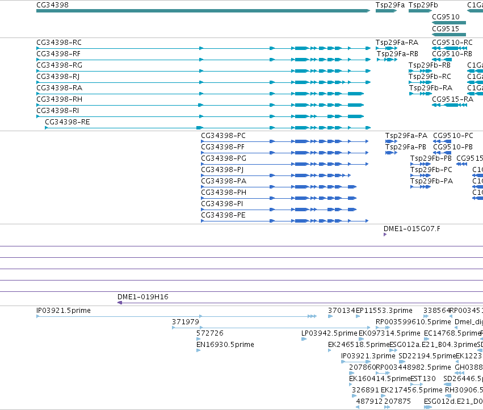Viewport: 483px width, 410px height.
Task: Click the CG9515-RA transcript label
Action: [x=452, y=99]
